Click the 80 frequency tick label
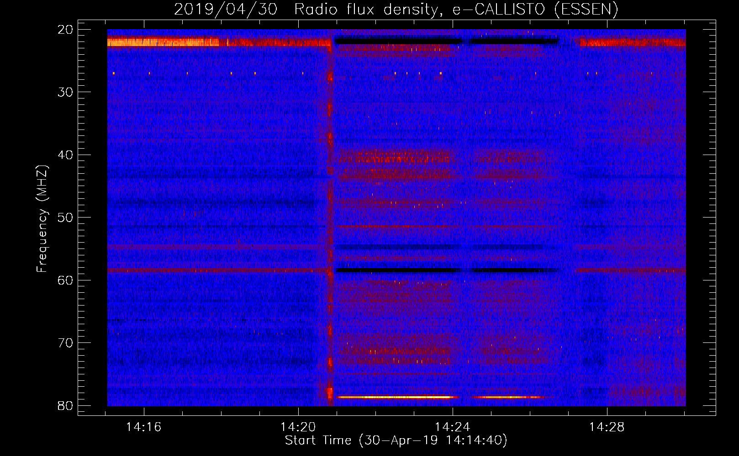739x456 pixels. tap(65, 406)
